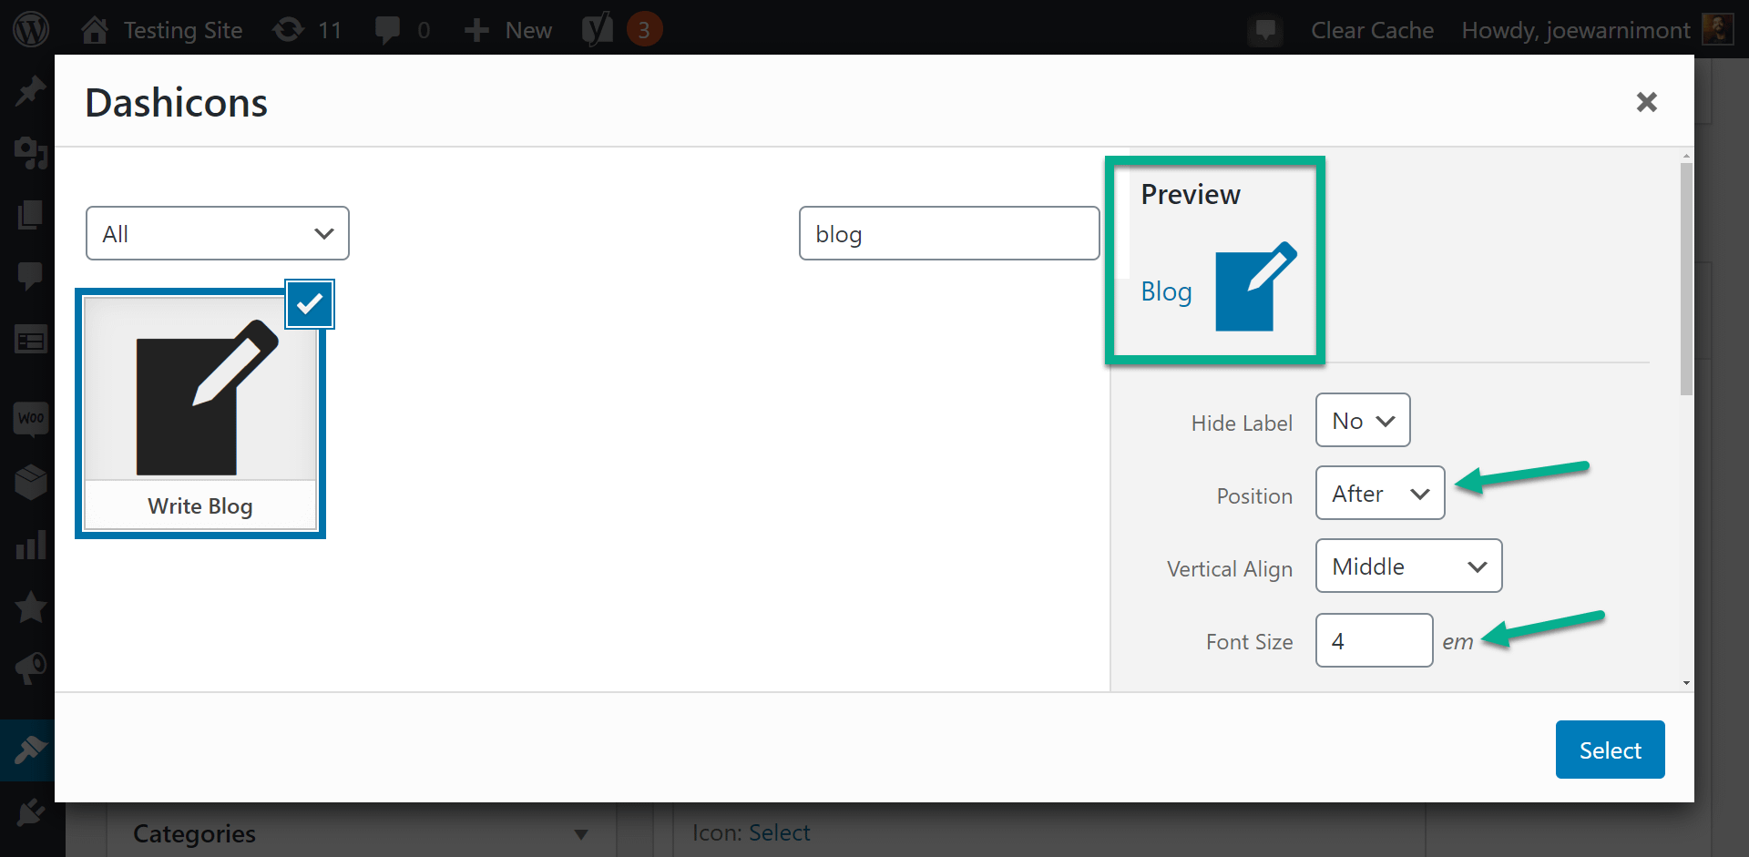Click the Clear Cache link
This screenshot has width=1749, height=857.
[1372, 30]
